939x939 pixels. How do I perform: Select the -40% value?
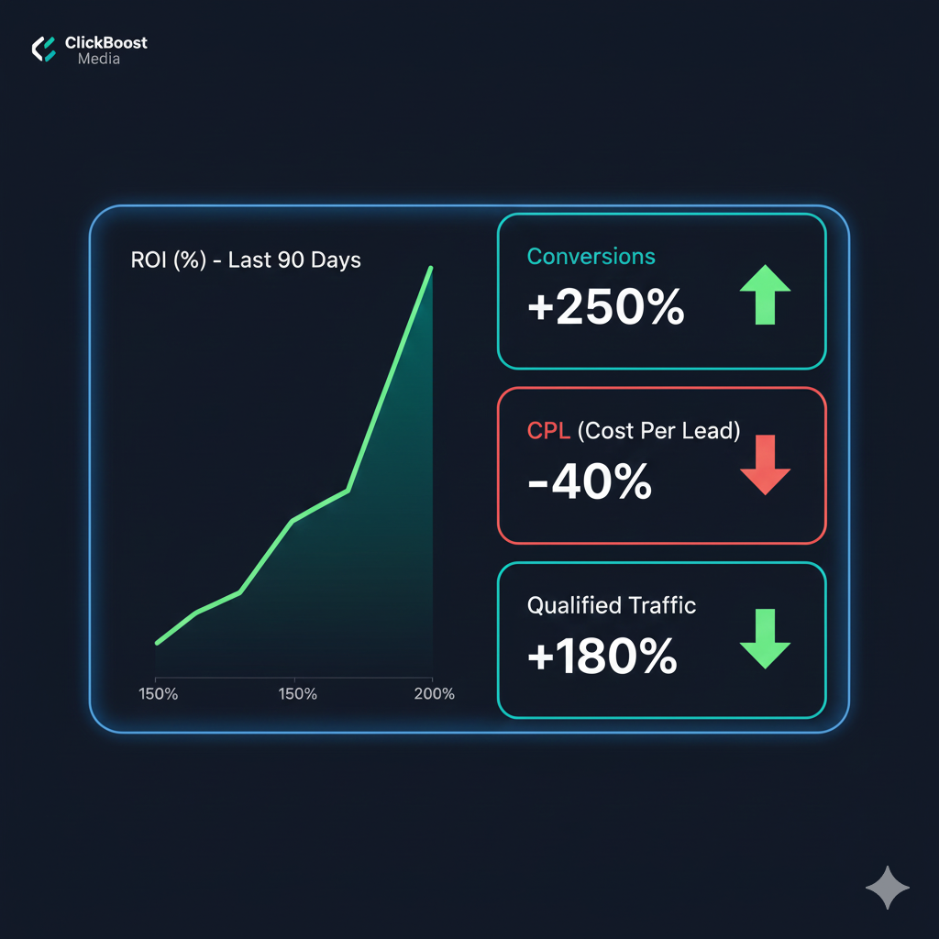coord(590,481)
